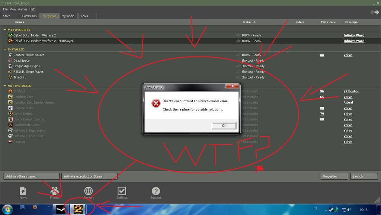Open Infinity Ward link on Multiplayer row
The width and height of the screenshot is (381, 215).
pos(354,41)
